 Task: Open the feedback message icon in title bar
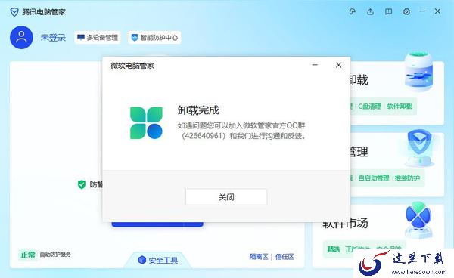tap(388, 11)
